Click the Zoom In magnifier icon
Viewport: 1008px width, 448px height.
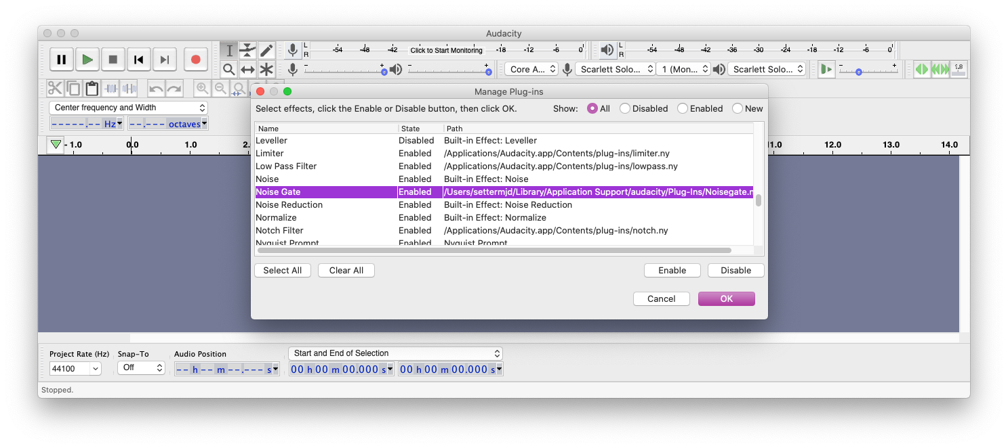[x=201, y=88]
